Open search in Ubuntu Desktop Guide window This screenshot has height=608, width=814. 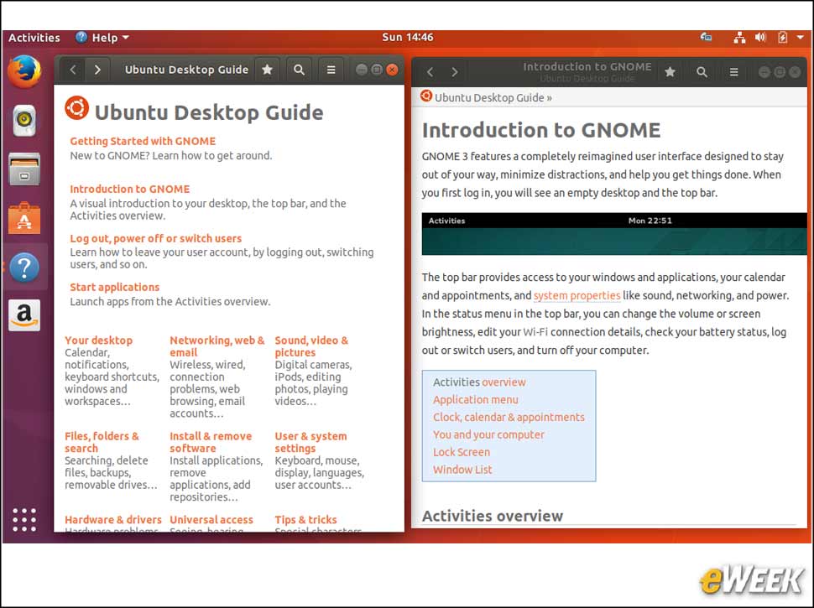click(299, 70)
